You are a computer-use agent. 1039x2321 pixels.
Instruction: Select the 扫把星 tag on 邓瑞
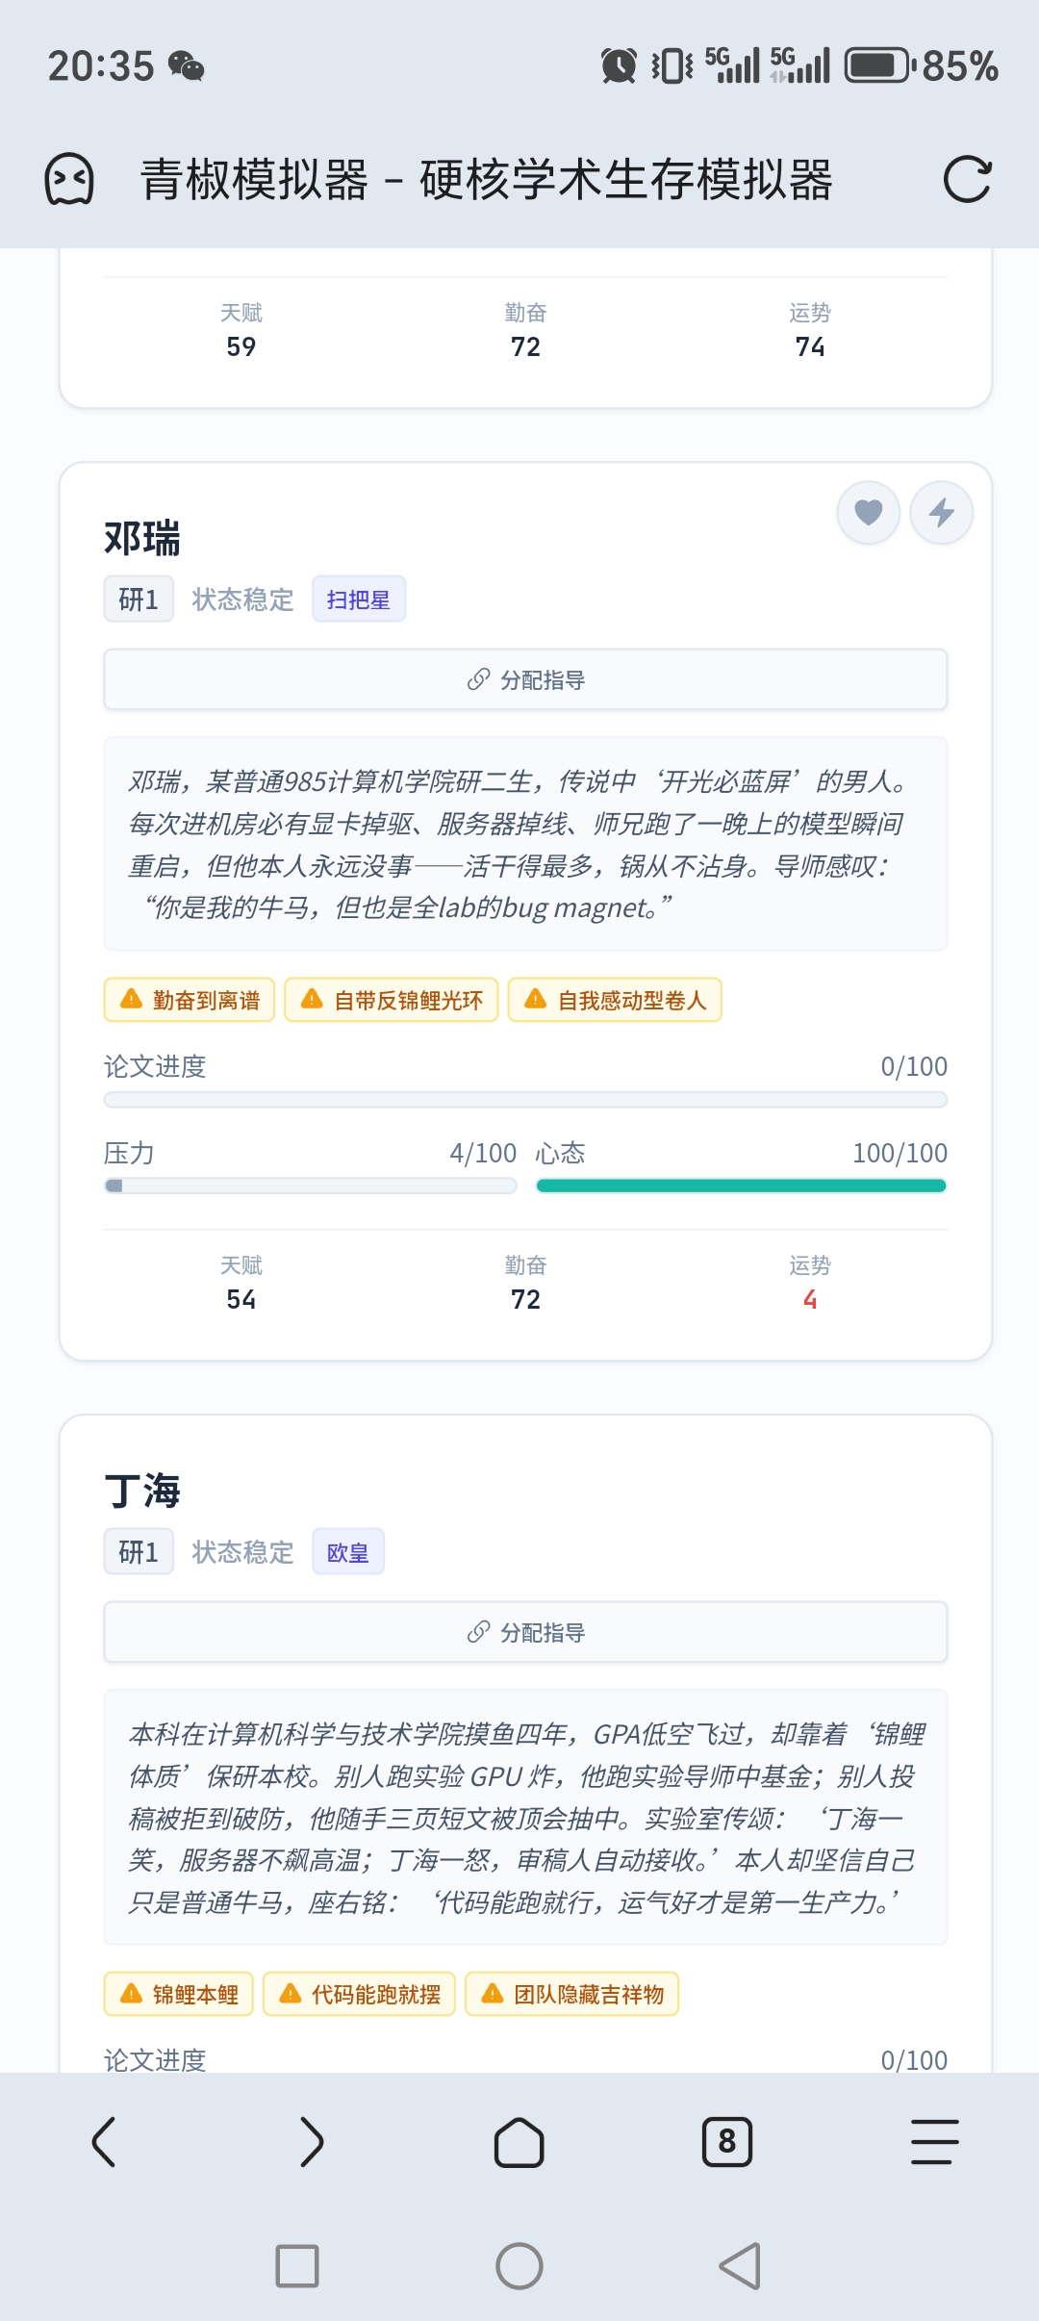tap(358, 599)
